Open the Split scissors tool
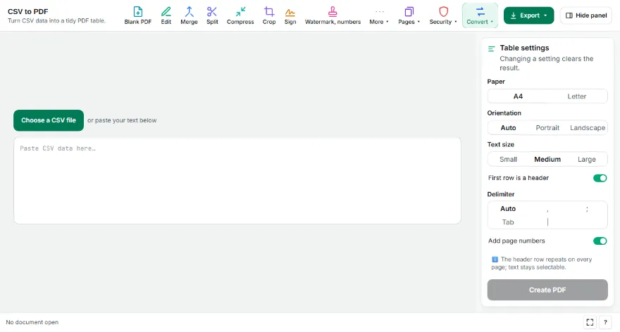 [212, 15]
